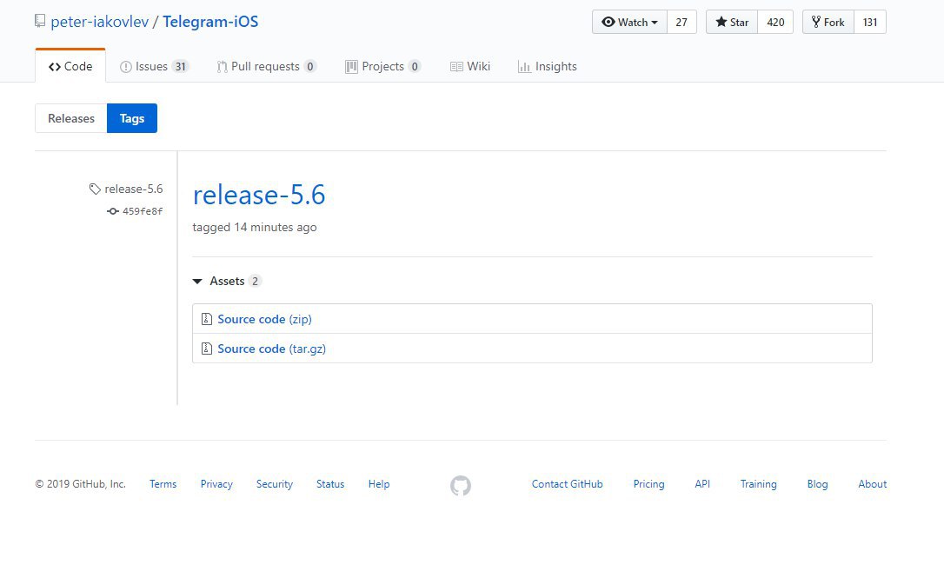Open the API footer link
Viewport: 944px width, 578px height.
pyautogui.click(x=702, y=484)
